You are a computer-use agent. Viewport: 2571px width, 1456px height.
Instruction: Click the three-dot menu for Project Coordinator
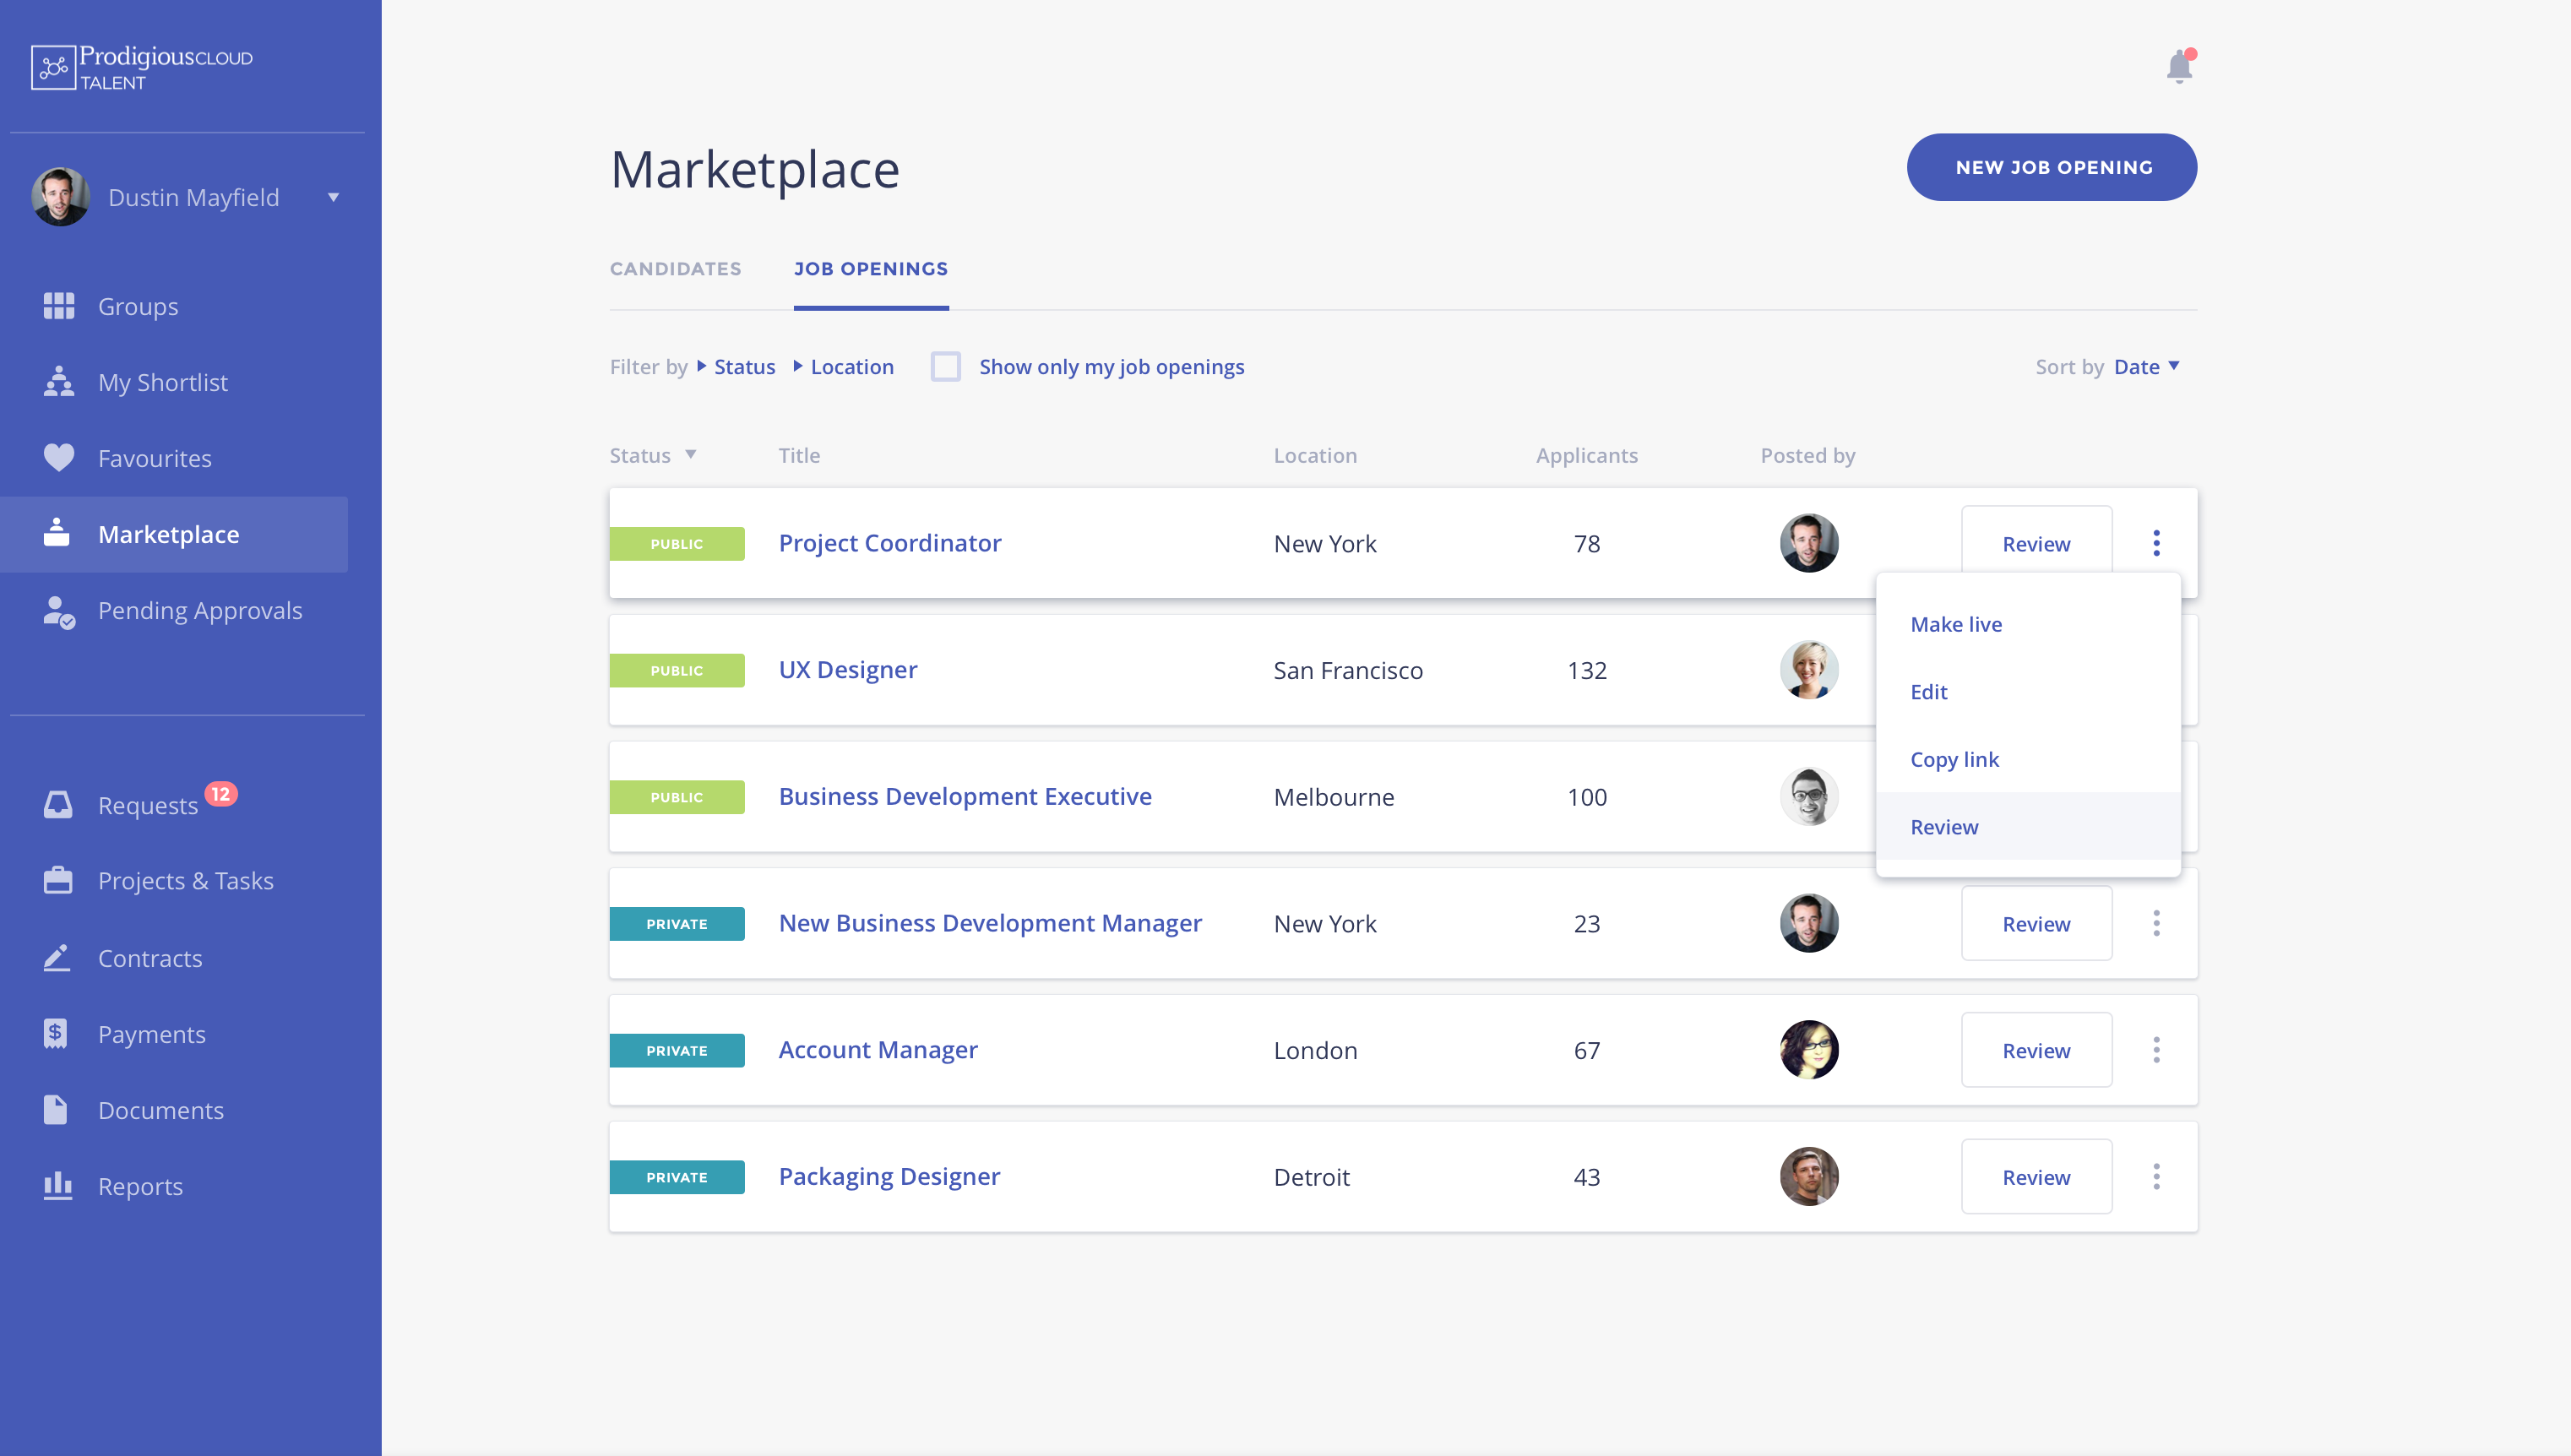(x=2156, y=543)
